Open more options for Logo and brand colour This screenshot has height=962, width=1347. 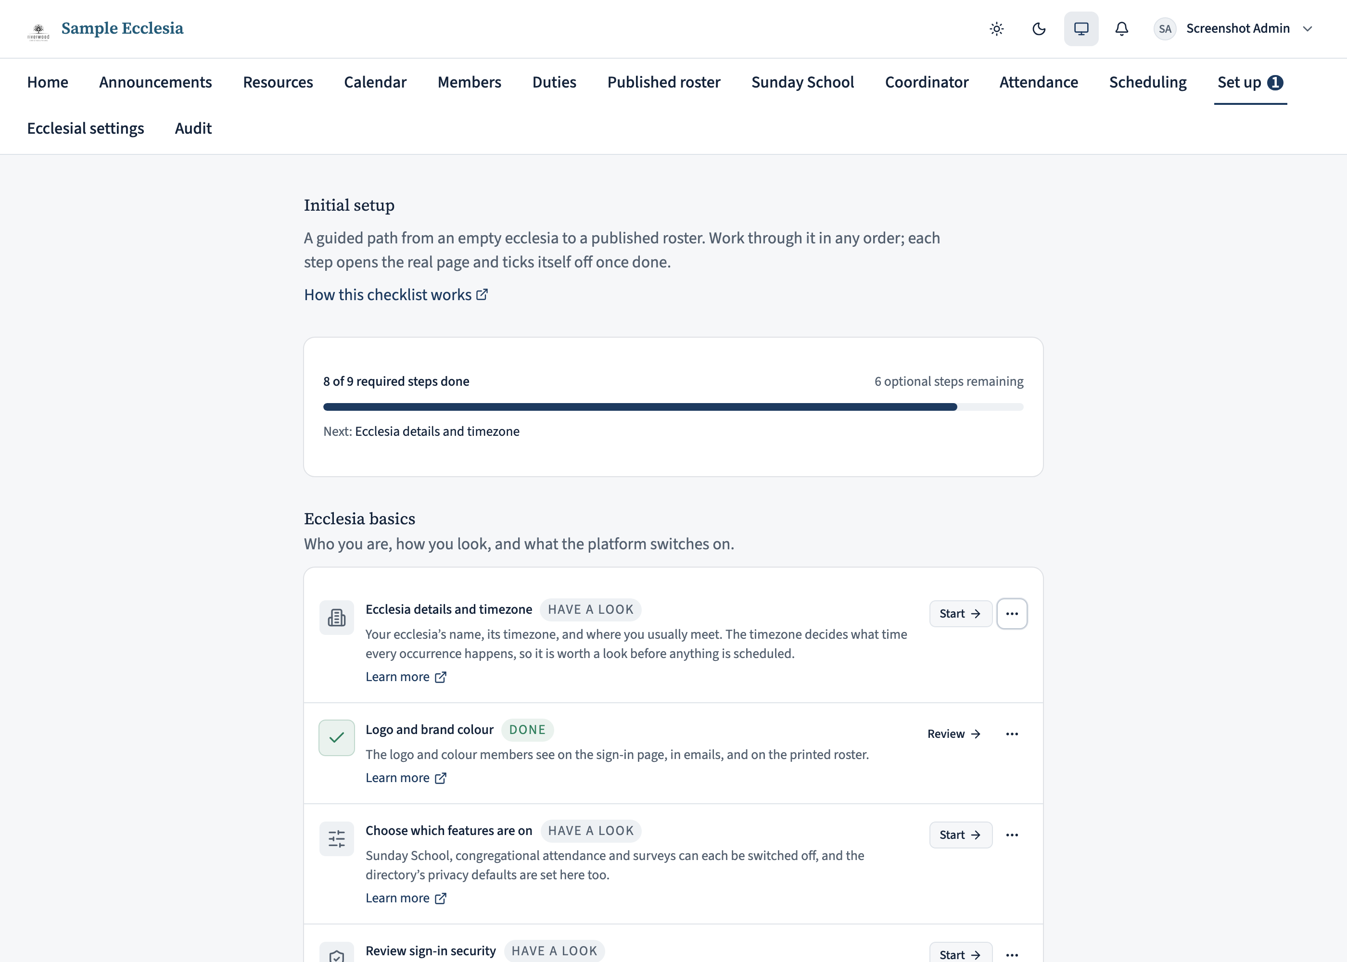1012,734
